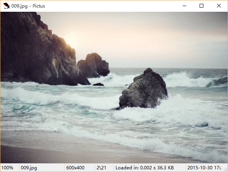Minimize the Pictus window
228x172 pixels.
184,6
